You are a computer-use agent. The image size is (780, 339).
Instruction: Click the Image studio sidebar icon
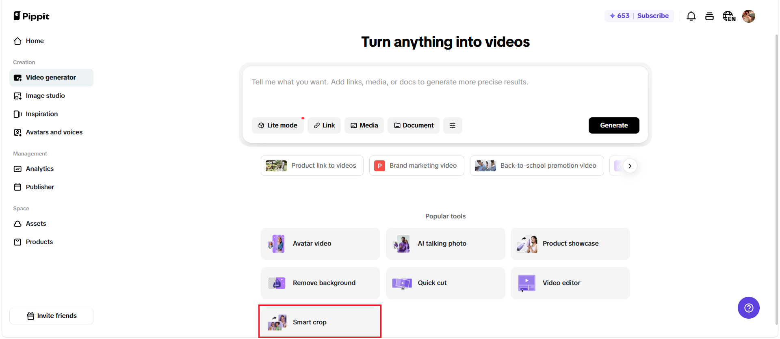(x=17, y=96)
